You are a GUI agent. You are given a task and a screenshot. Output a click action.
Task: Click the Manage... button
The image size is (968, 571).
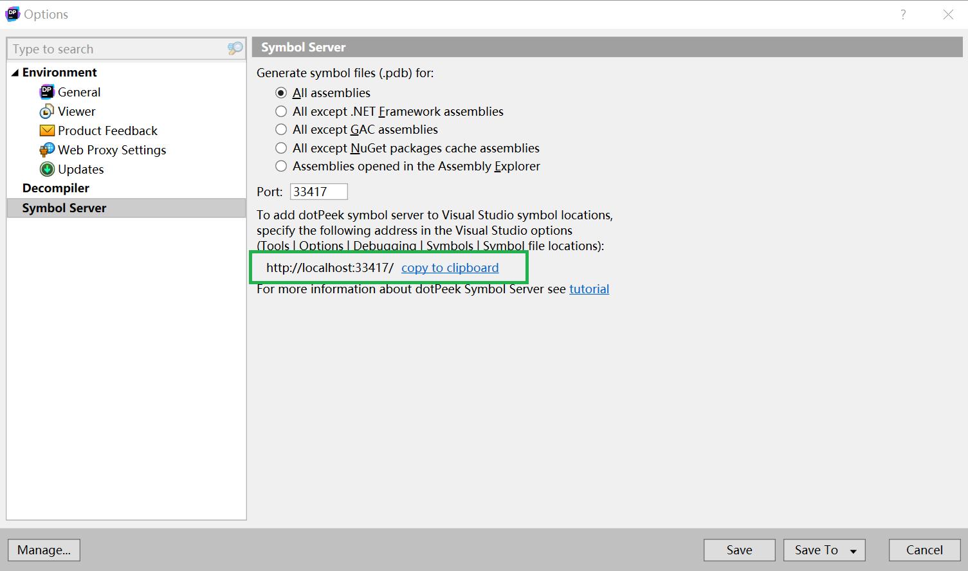coord(44,550)
